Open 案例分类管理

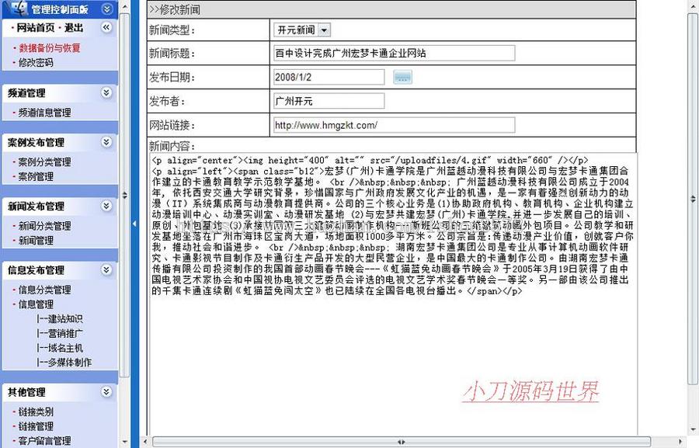44,162
